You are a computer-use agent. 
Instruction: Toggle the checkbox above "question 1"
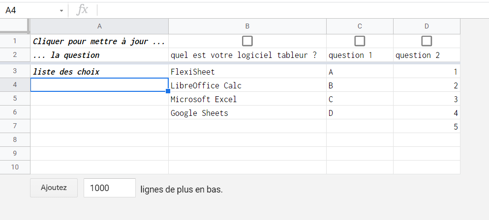360,41
